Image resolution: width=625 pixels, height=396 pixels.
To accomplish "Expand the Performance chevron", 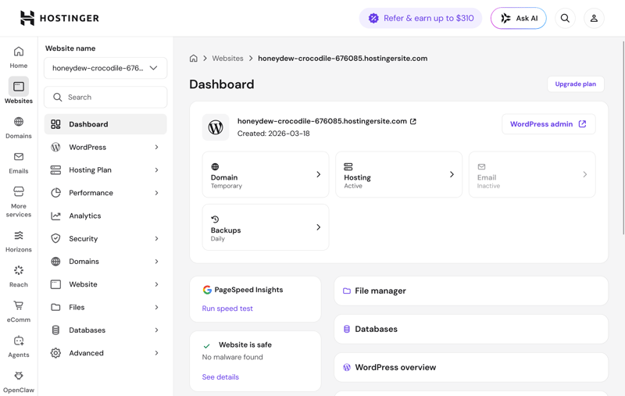I will point(157,193).
